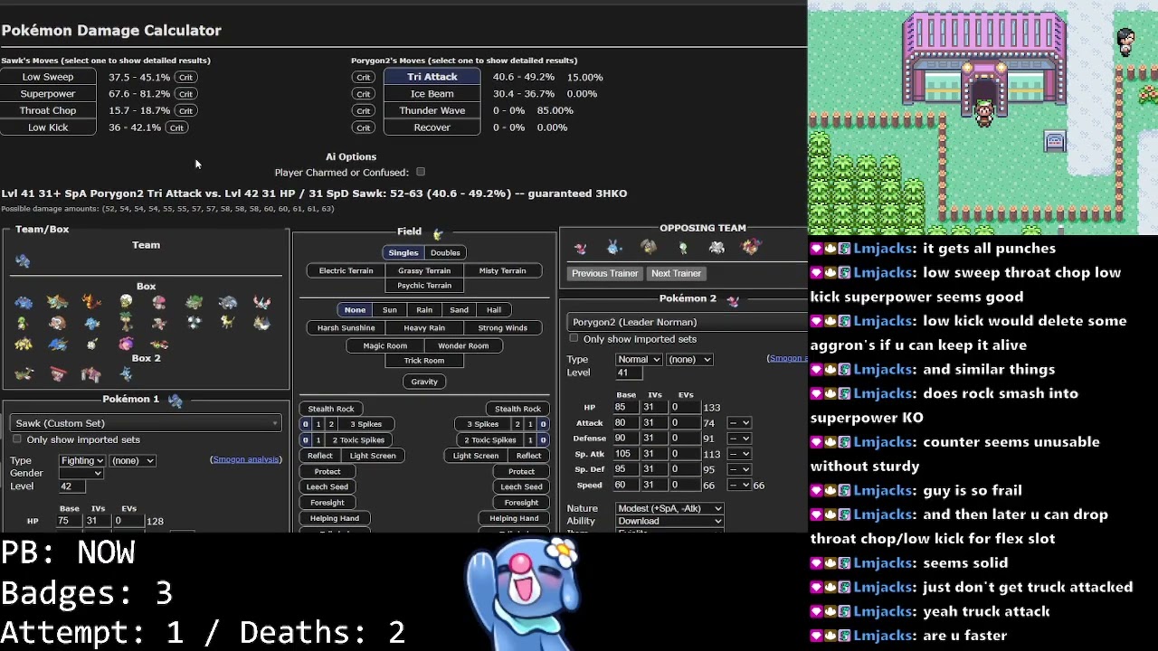Choose the gray rocky sprite in the Box's top row
1158x651 pixels.
point(227,302)
